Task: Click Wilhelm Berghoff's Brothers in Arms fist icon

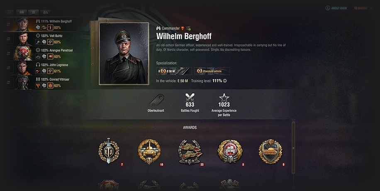Action: coord(38,27)
